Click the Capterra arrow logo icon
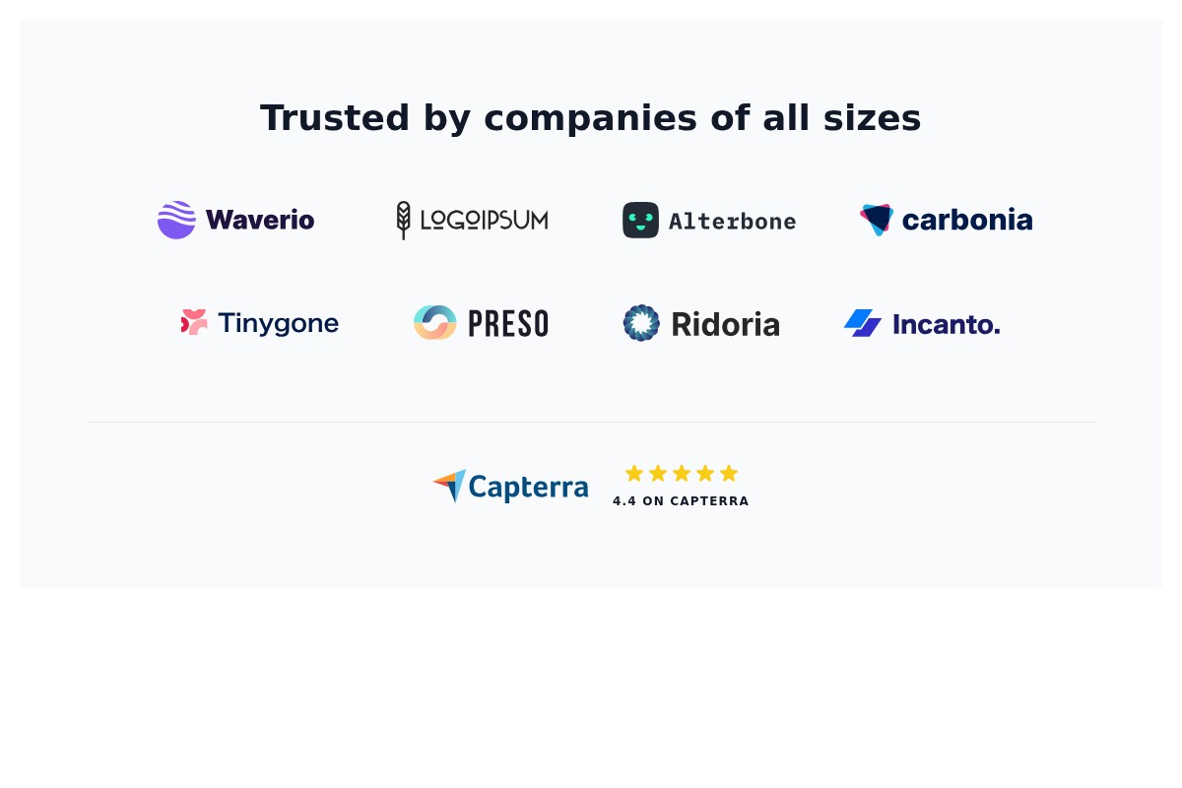1182x788 pixels. (x=449, y=485)
